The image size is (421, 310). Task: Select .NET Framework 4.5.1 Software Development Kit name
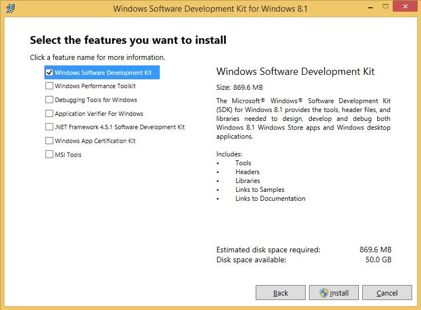click(120, 127)
